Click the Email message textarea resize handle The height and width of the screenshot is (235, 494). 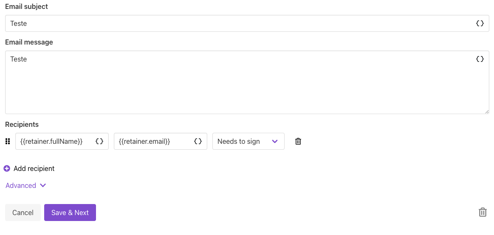[487, 112]
